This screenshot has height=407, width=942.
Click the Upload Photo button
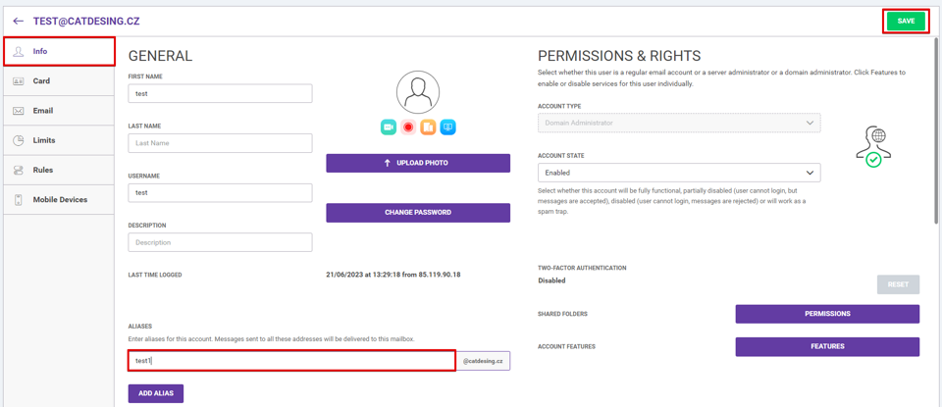[x=418, y=163]
